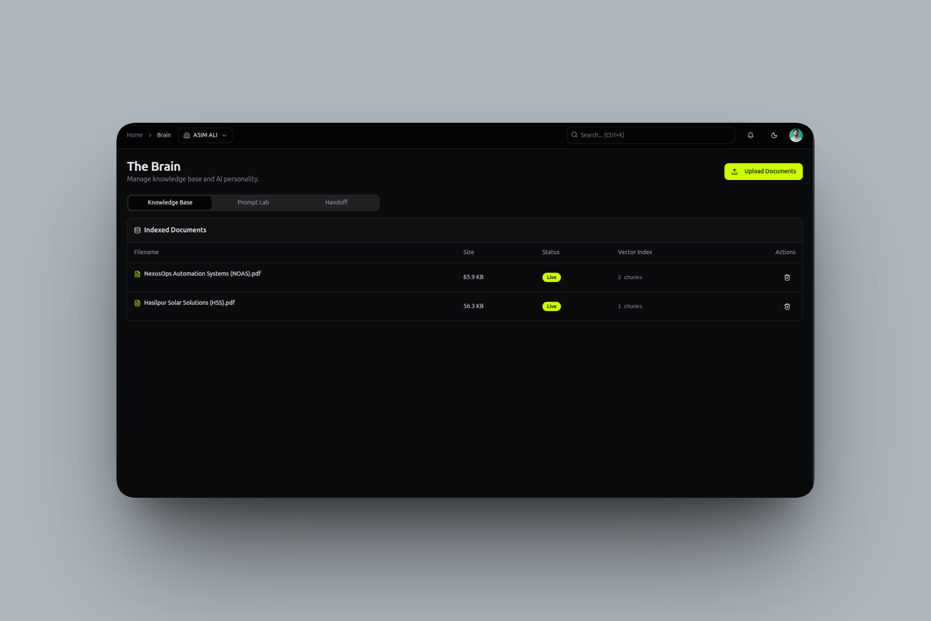Viewport: 931px width, 621px height.
Task: Click the Live badge for Hasilpur row
Action: pos(551,307)
